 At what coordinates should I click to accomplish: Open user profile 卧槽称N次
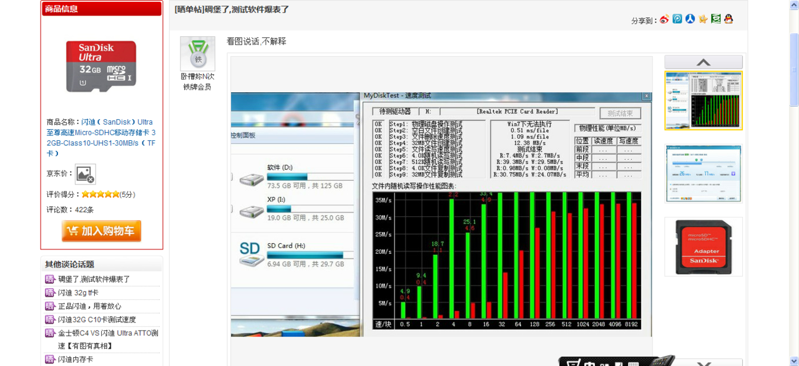(197, 77)
